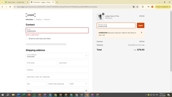
Task: Open a new browser tab
Action: (x=57, y=2)
